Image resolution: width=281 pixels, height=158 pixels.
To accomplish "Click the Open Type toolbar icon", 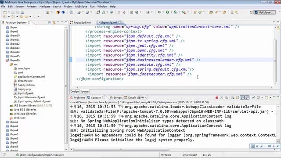I will (x=211, y=12).
